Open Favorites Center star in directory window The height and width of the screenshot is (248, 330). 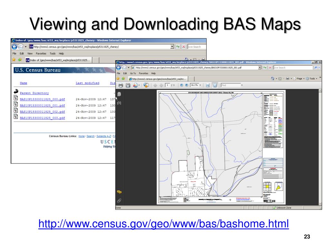[14, 60]
